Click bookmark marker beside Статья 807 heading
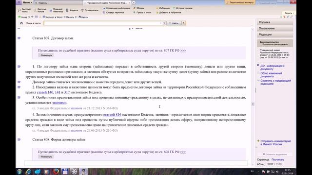 19,38
